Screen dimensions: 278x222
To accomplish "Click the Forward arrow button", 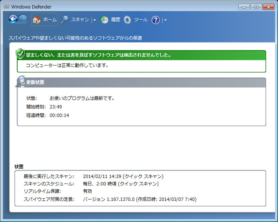I will (x=23, y=19).
